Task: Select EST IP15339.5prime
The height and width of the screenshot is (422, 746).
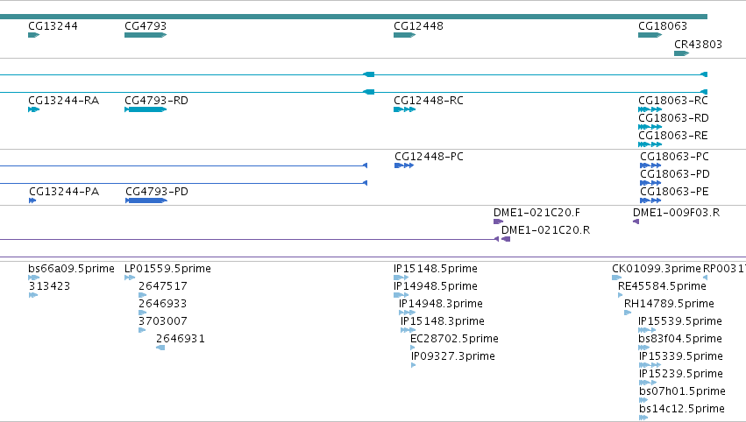Action: 681,356
